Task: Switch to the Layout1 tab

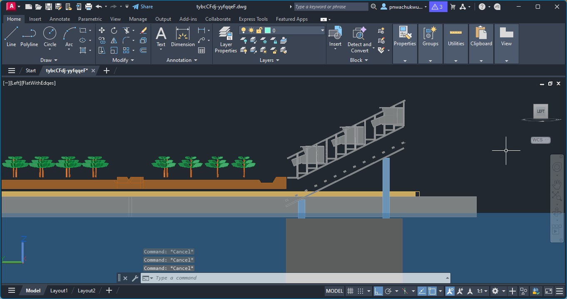Action: pos(59,290)
